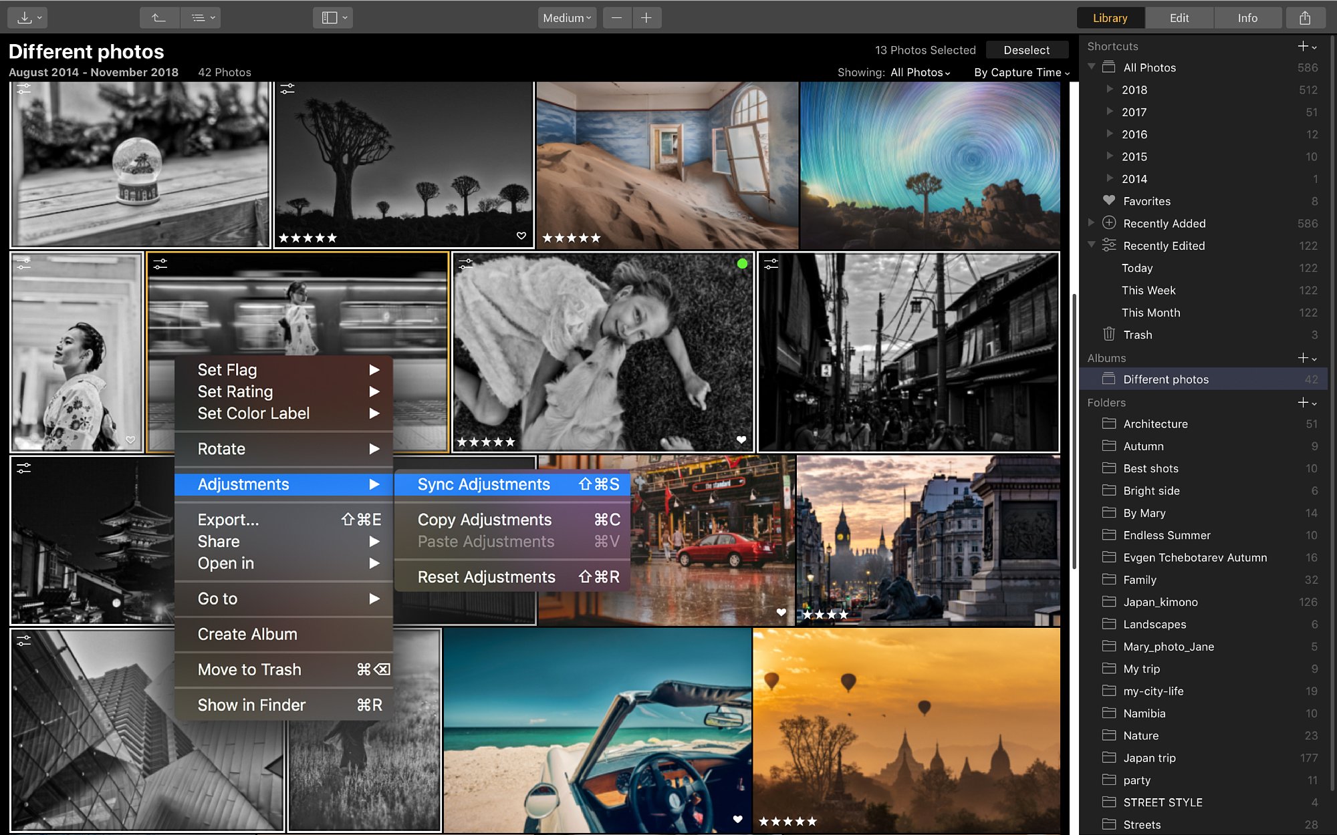
Task: Click the back arrow toolbar icon
Action: click(159, 18)
